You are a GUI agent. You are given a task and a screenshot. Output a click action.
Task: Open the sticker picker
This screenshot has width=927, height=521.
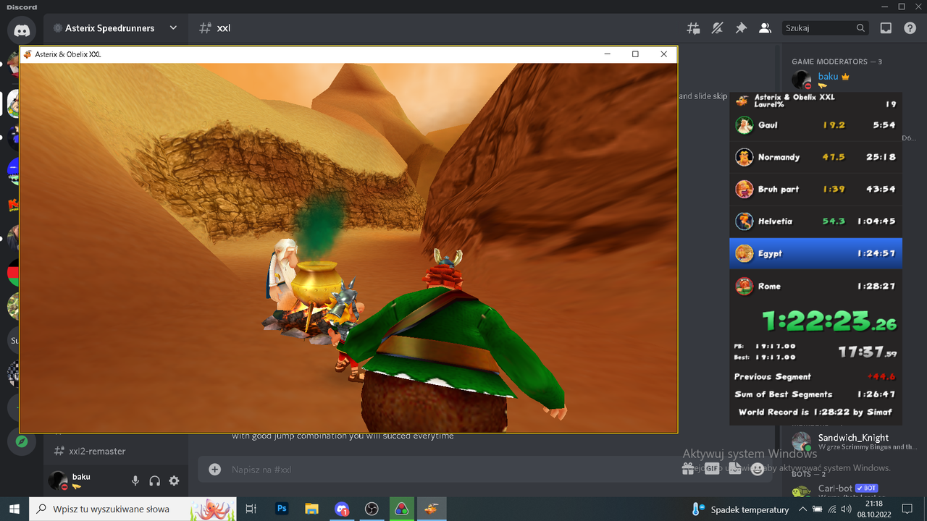734,469
